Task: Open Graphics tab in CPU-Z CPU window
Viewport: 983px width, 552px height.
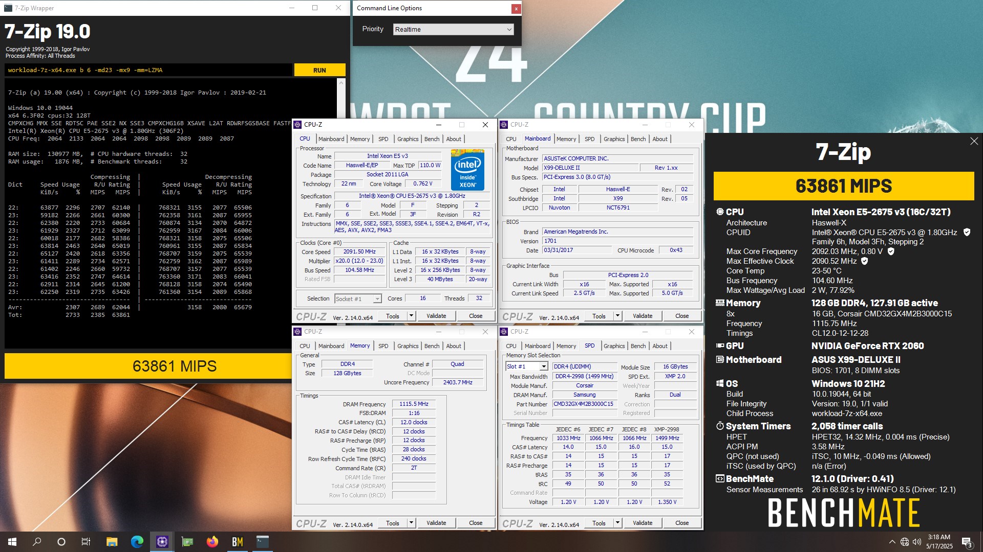Action: [408, 139]
